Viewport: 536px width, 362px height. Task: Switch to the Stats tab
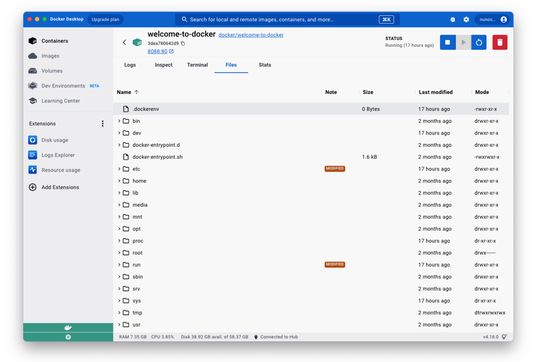[x=265, y=65]
